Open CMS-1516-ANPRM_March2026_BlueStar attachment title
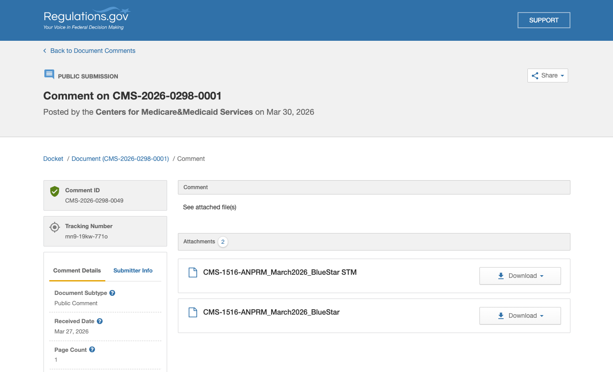The height and width of the screenshot is (372, 613). click(272, 312)
